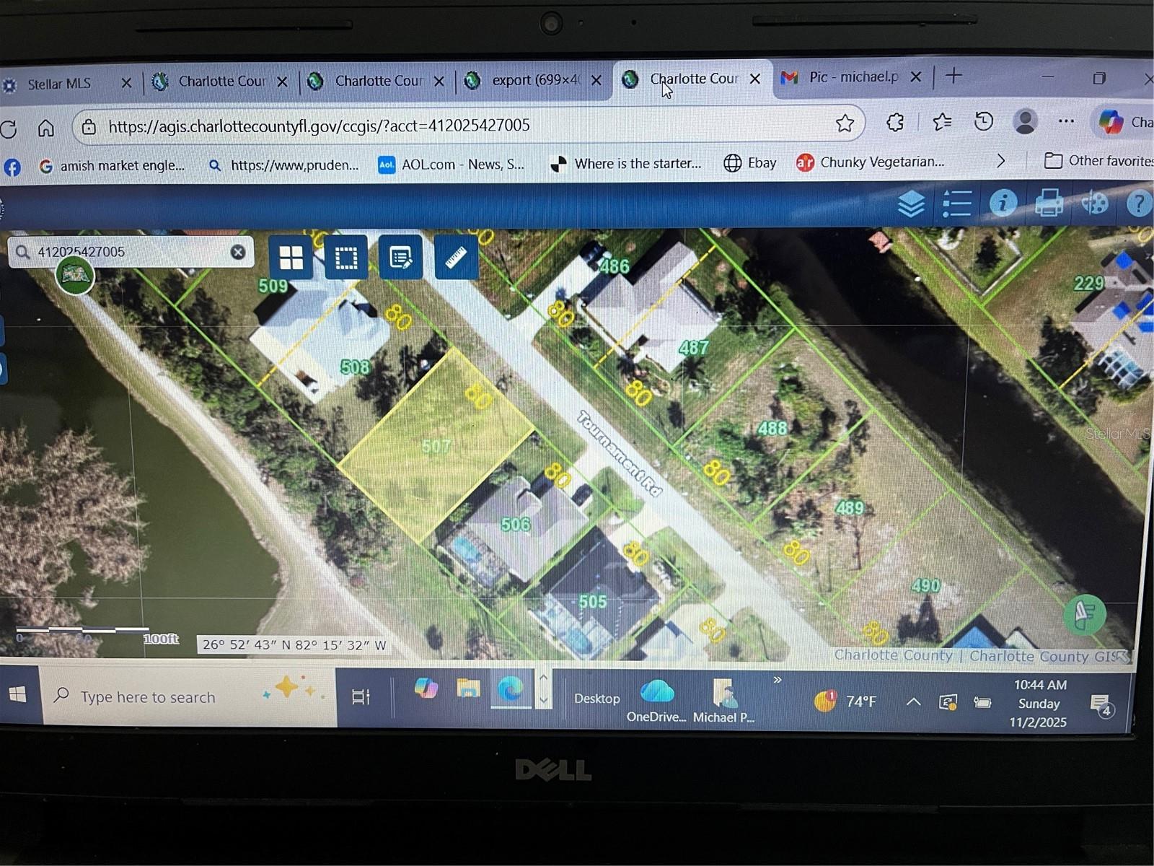Open the Print tool icon
The image size is (1154, 866).
1049,204
